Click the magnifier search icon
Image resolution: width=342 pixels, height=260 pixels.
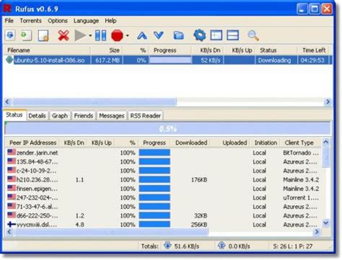253,36
